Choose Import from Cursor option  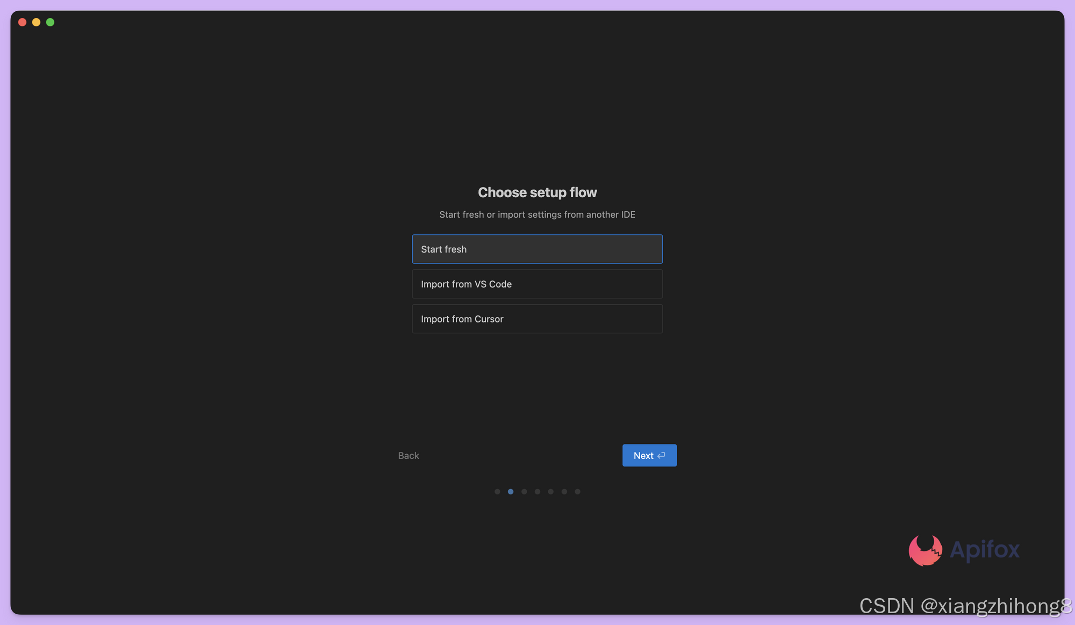click(x=537, y=319)
